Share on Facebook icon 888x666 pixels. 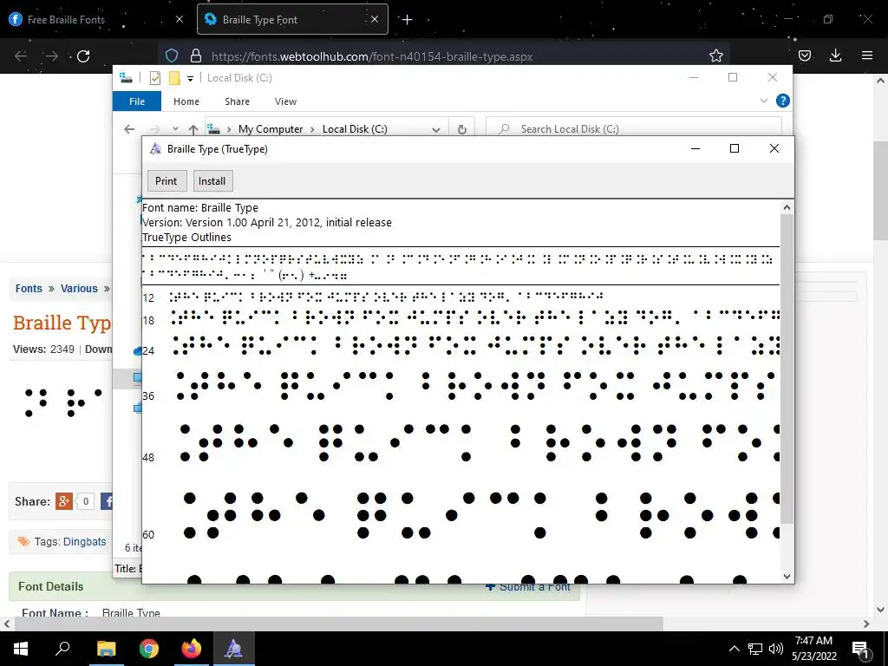107,501
